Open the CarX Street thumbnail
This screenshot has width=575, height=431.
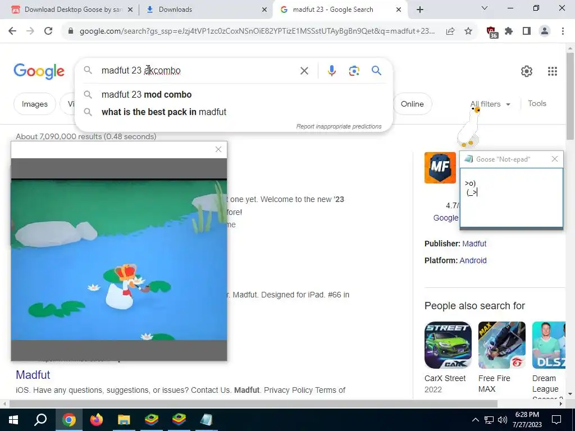click(x=448, y=345)
